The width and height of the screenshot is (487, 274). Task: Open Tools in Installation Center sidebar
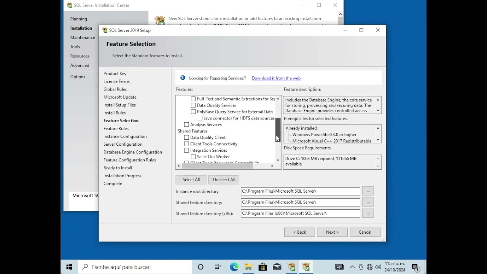(75, 47)
